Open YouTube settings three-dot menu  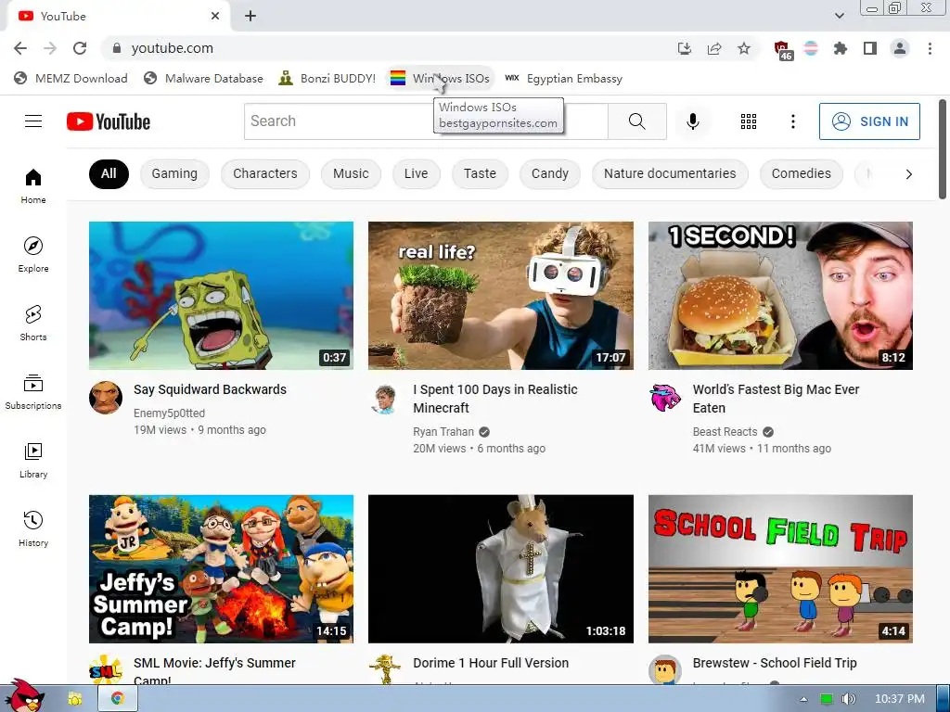pos(792,121)
